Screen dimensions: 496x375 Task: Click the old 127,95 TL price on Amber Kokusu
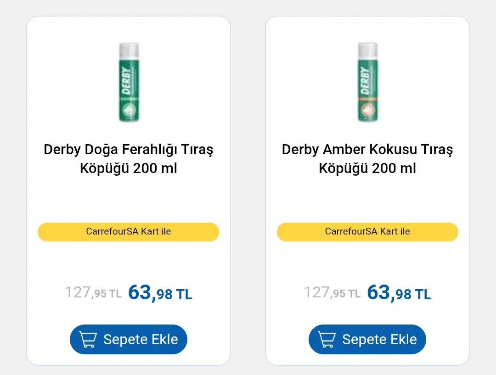coord(332,292)
